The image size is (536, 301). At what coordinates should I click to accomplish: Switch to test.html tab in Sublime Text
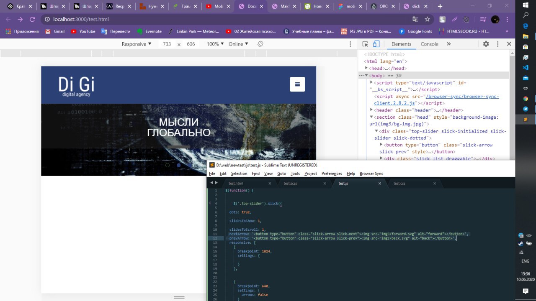[x=250, y=183]
